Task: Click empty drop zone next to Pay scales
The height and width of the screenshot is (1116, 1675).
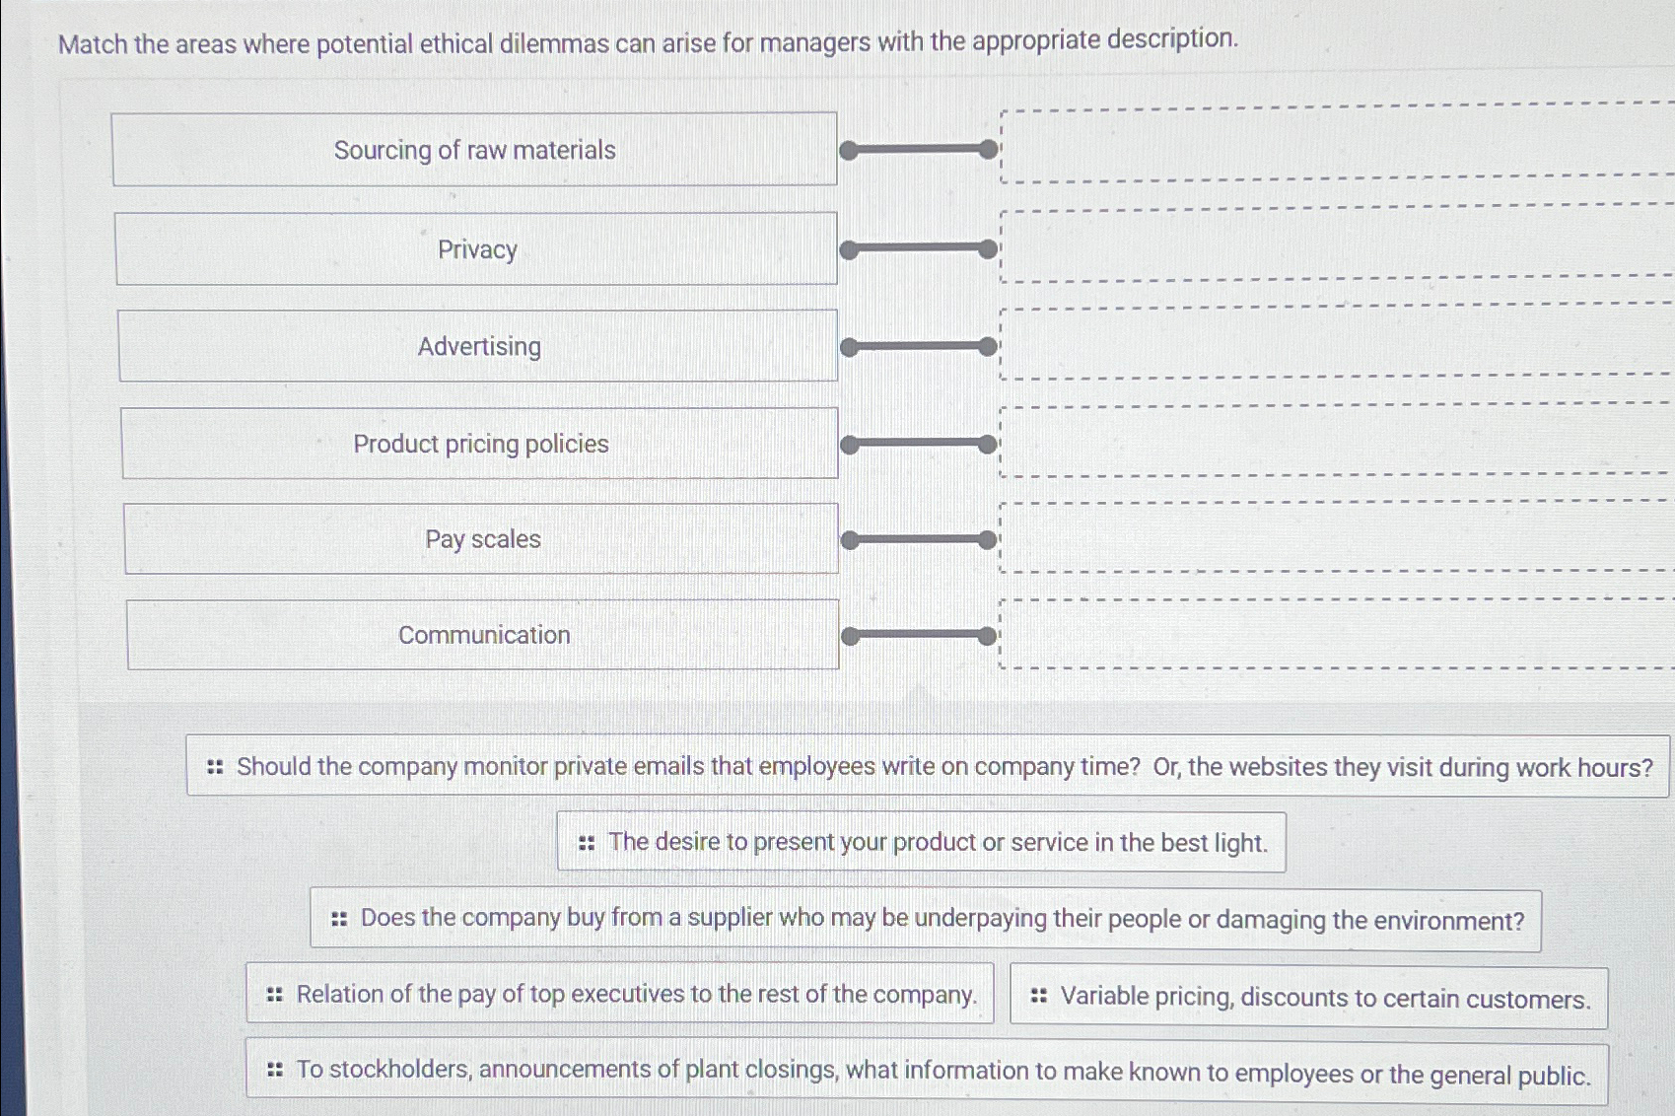Action: click(1331, 537)
